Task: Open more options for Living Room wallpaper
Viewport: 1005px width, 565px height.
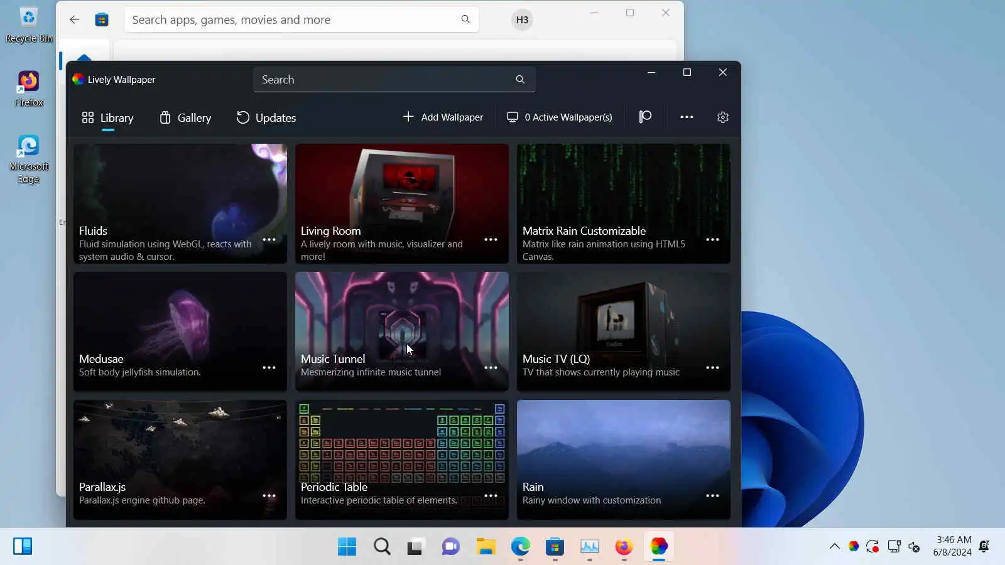Action: [491, 240]
